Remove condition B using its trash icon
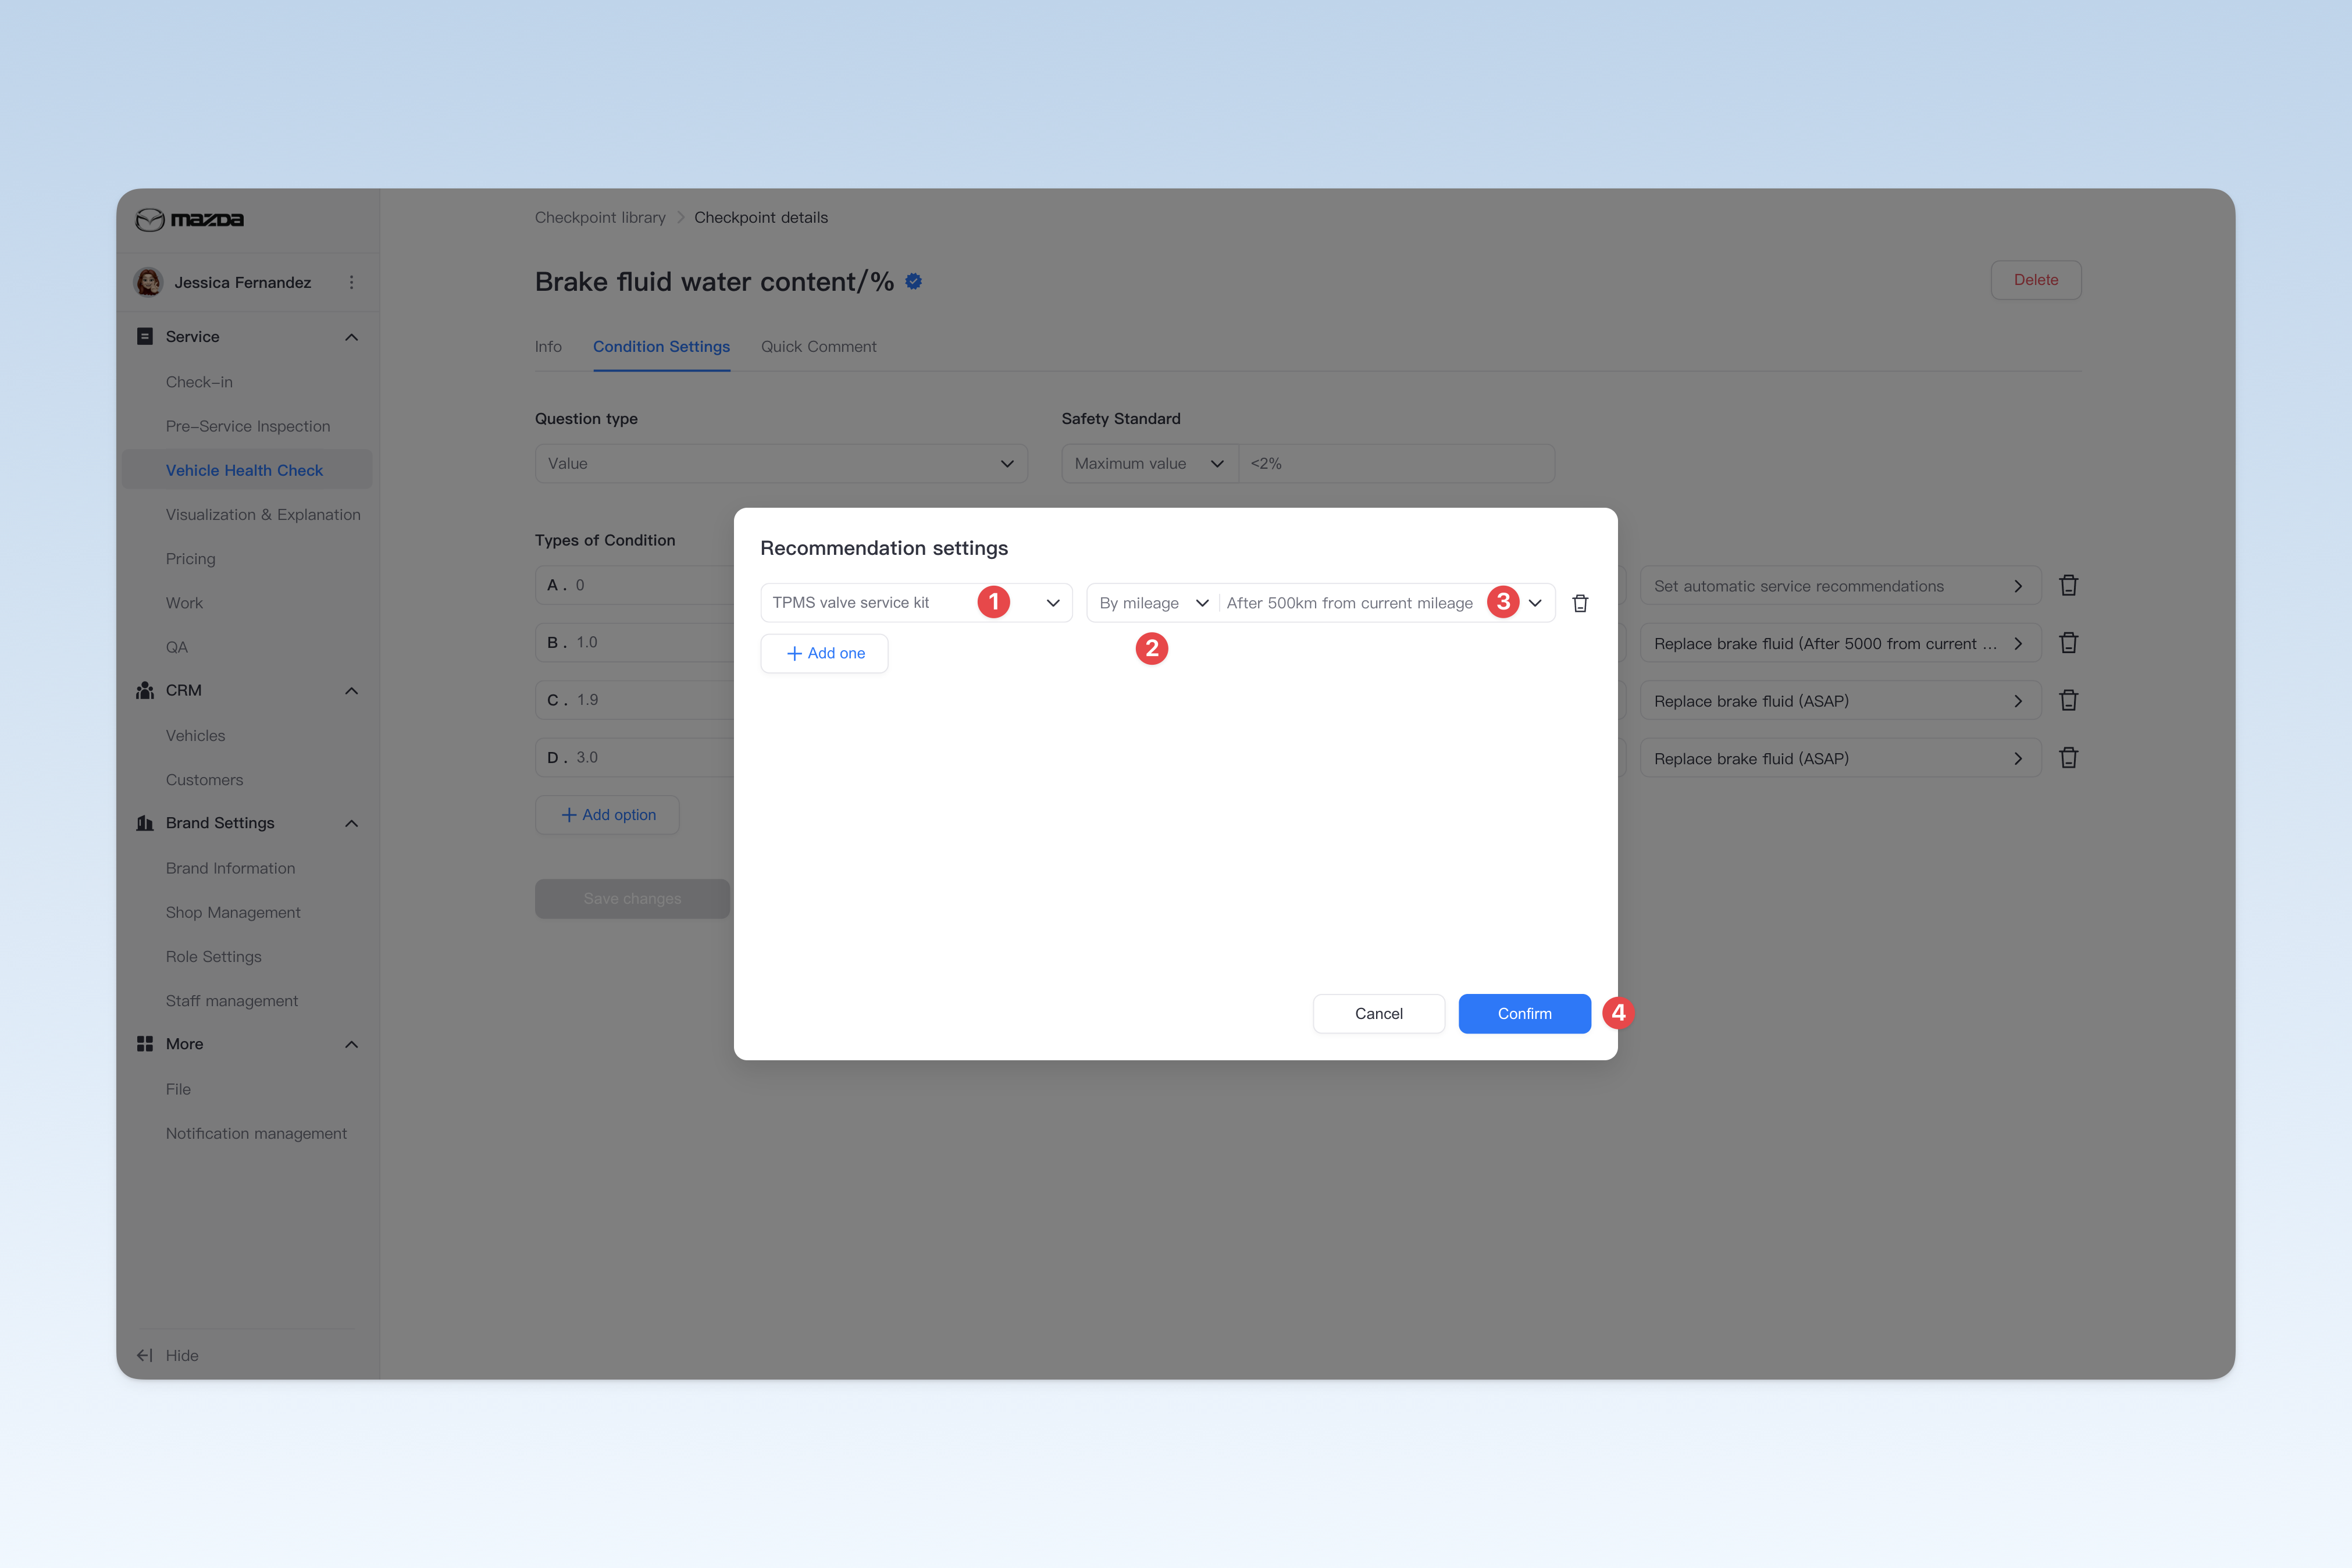The width and height of the screenshot is (2352, 1568). click(2068, 643)
